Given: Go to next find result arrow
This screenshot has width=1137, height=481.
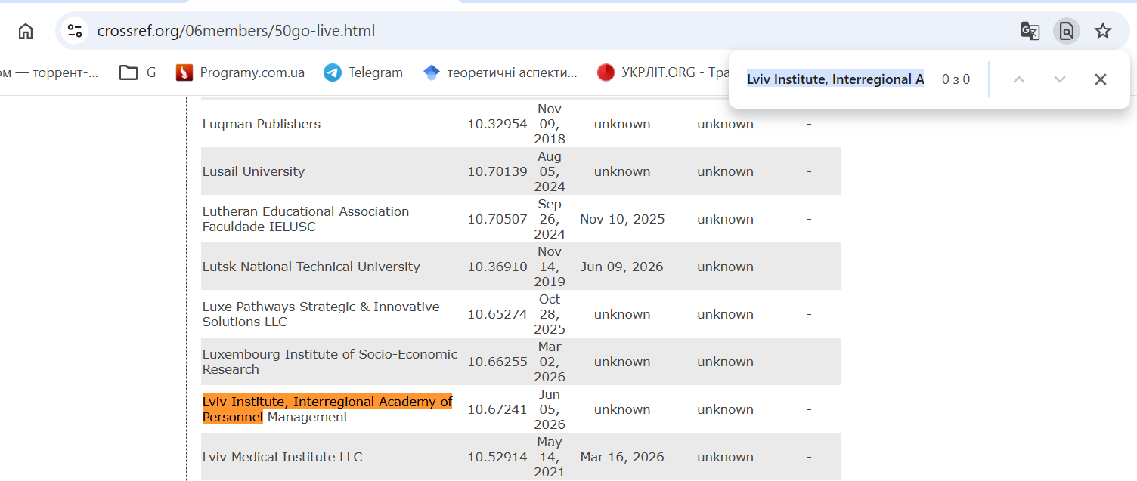Looking at the screenshot, I should click(1060, 79).
